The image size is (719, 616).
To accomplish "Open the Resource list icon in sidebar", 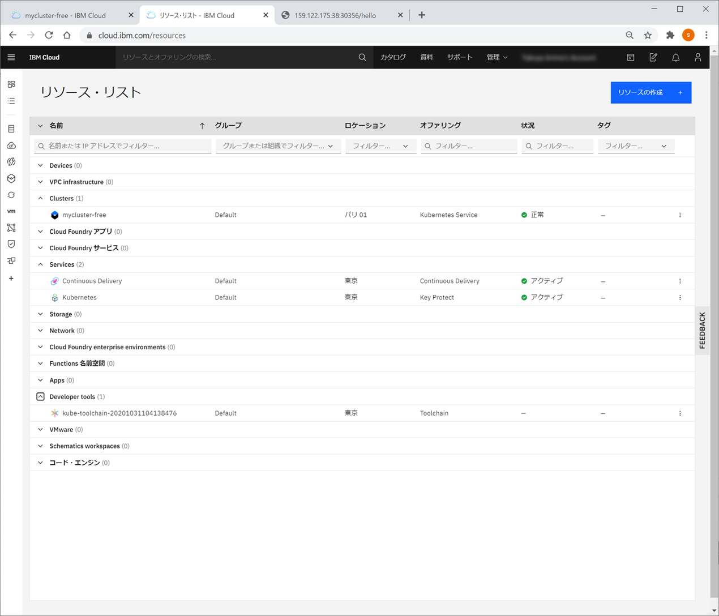I will [x=11, y=101].
